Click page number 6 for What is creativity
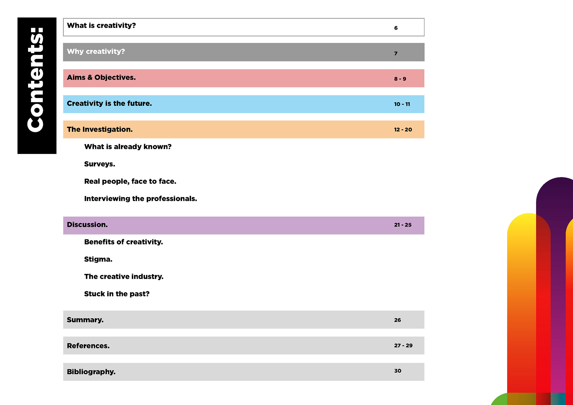 click(x=396, y=28)
